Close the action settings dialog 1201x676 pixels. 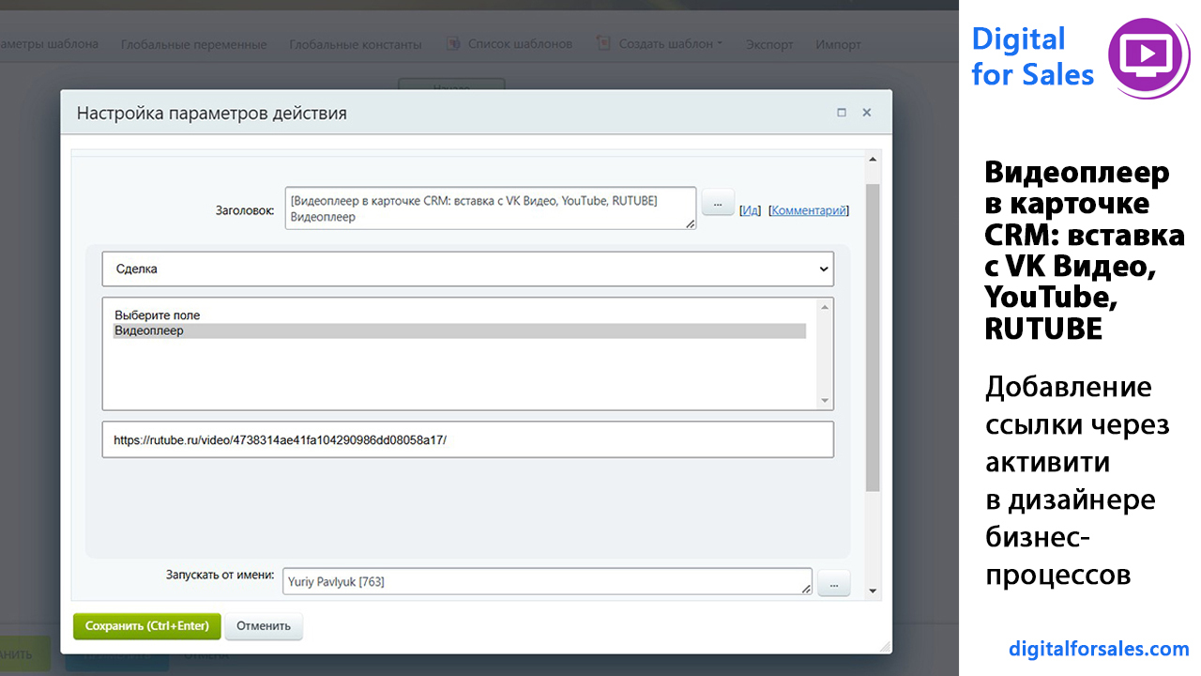point(867,113)
